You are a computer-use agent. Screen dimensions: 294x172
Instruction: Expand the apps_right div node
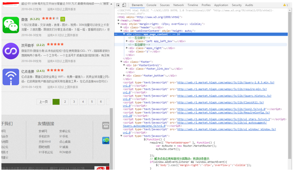pos(127,48)
